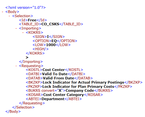
Task: Select the opening Body tag
Action: click(x=12, y=12)
